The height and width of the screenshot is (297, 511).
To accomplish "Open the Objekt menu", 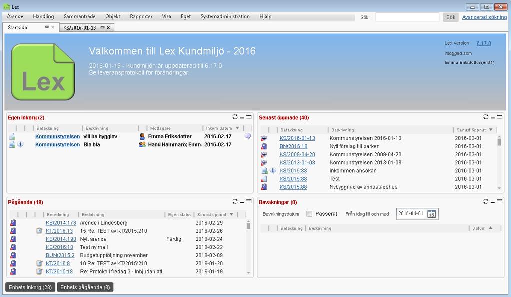I will click(113, 16).
